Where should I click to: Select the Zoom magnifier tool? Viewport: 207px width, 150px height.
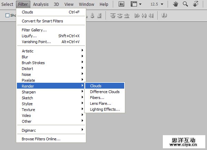[x=185, y=4]
